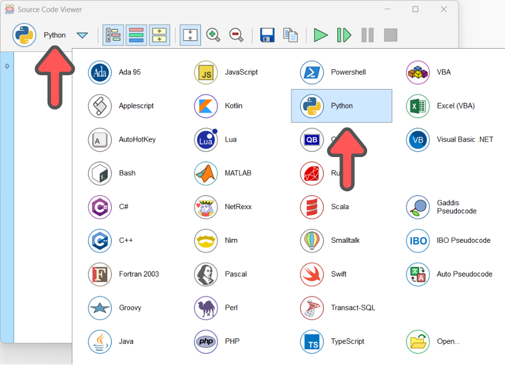Screen dimensions: 505x365
Task: Zoom out with the red minus magnifier
Action: [x=236, y=35]
